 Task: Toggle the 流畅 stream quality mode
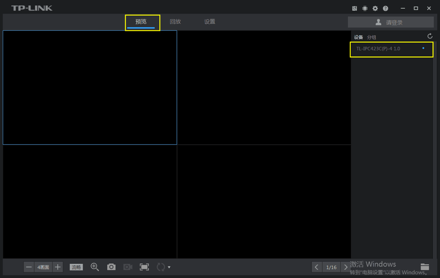pos(76,267)
